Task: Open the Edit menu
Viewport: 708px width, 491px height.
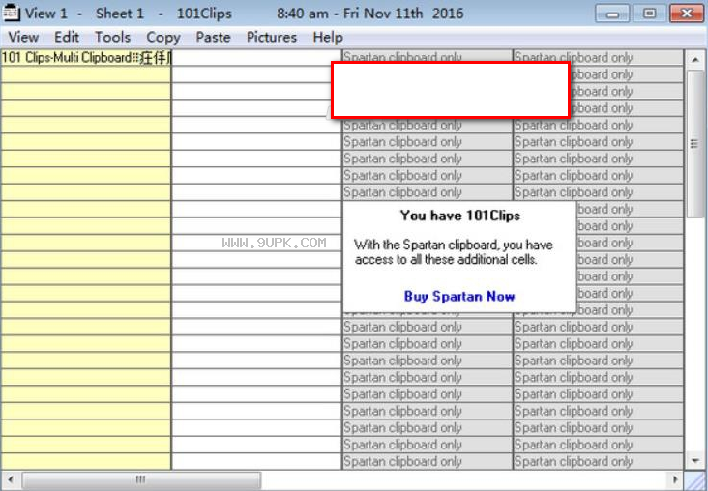Action: (x=67, y=37)
